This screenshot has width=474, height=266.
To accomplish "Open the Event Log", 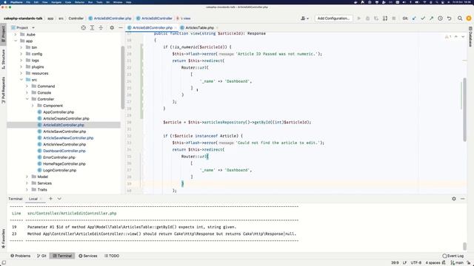I will tap(453, 256).
